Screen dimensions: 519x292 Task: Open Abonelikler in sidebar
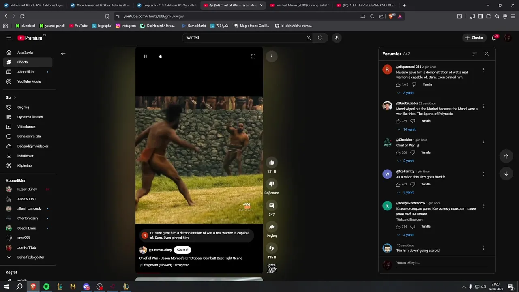coord(28,72)
